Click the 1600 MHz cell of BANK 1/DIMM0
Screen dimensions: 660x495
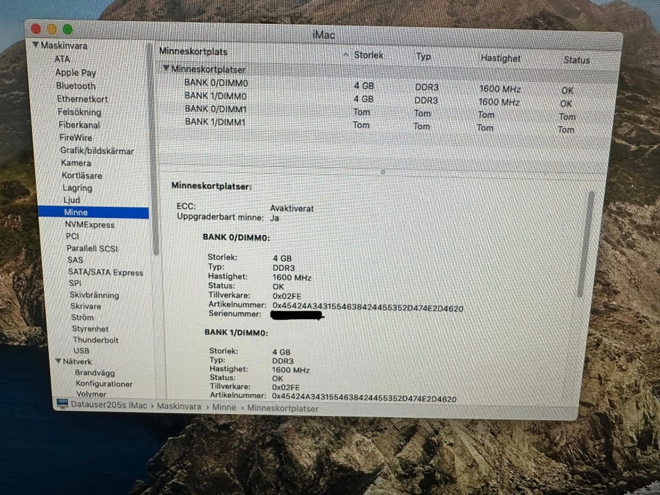click(x=499, y=102)
